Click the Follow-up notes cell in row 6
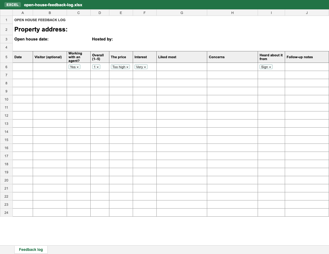This screenshot has width=329, height=254. 307,67
